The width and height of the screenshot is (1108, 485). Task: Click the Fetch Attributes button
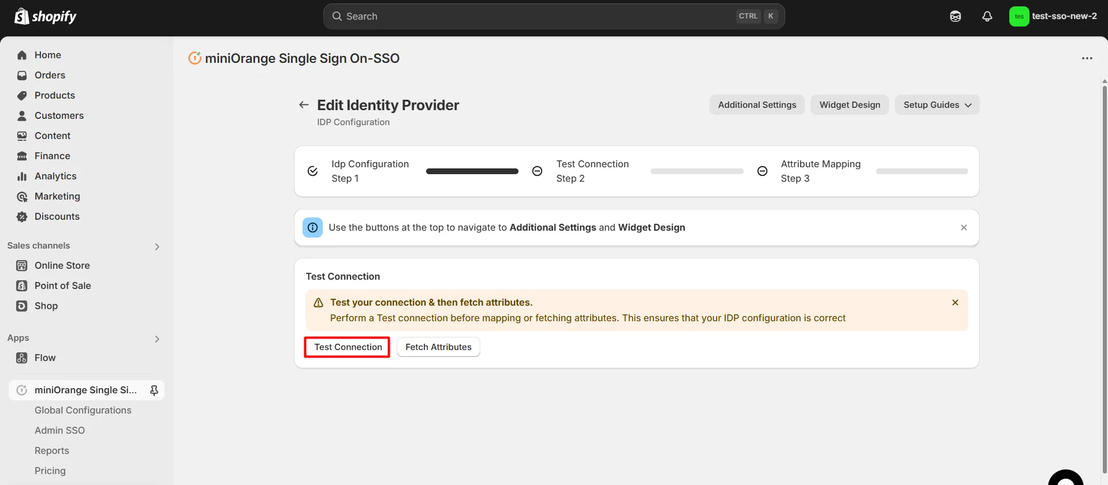coord(438,347)
